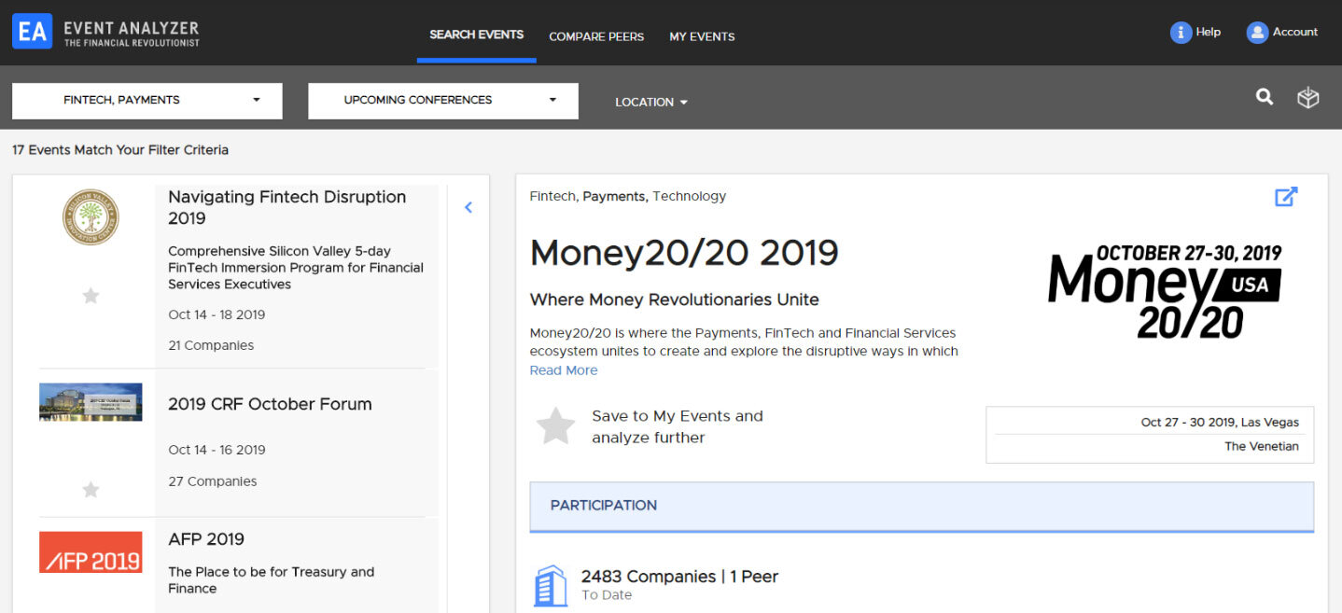The width and height of the screenshot is (1342, 613).
Task: Select 2019 CRF October Forum title
Action: 270,404
